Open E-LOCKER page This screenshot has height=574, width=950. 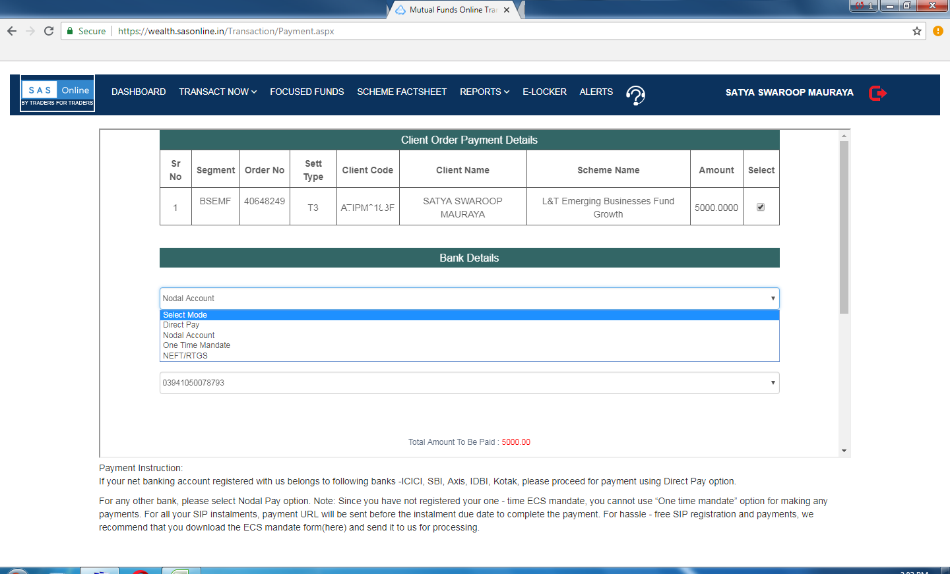544,92
